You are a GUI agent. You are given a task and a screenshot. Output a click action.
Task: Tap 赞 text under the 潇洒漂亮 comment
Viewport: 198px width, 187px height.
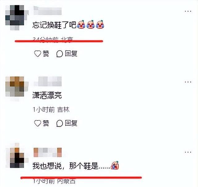point(46,123)
